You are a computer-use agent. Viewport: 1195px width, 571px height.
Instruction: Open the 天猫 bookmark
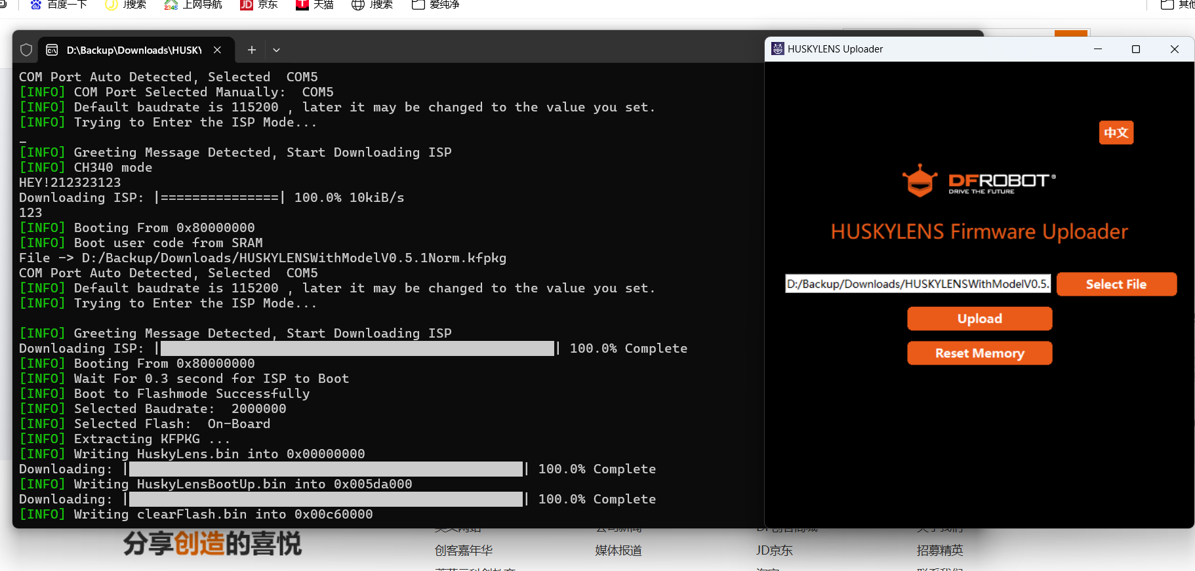point(315,5)
